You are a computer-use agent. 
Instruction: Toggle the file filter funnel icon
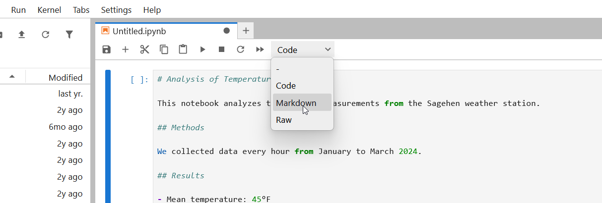[x=69, y=34]
